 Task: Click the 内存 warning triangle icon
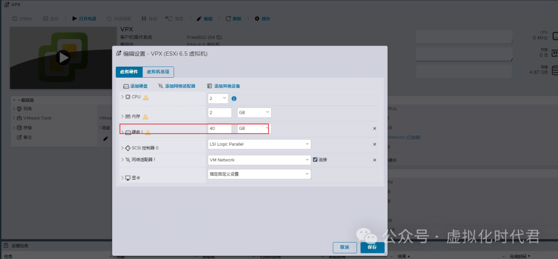point(145,116)
